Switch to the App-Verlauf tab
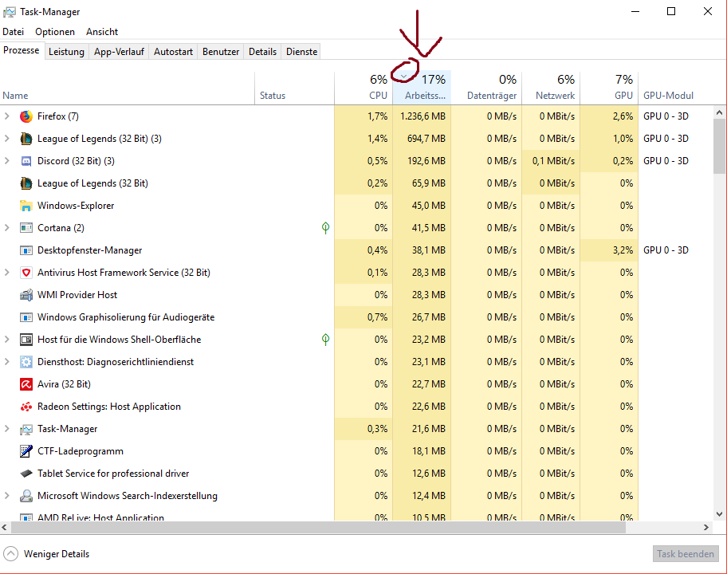This screenshot has height=574, width=727. click(x=119, y=52)
